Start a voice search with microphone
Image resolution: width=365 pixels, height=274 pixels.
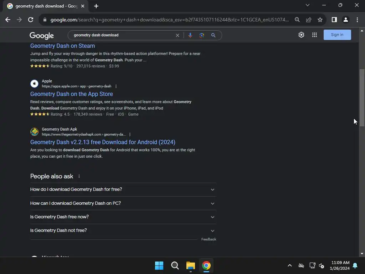pos(190,35)
